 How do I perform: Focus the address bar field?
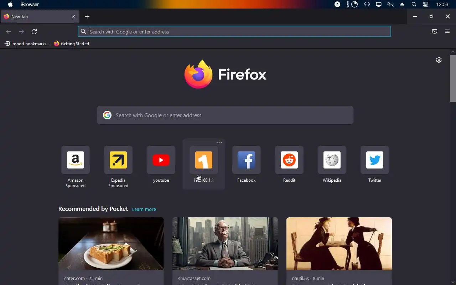234,31
